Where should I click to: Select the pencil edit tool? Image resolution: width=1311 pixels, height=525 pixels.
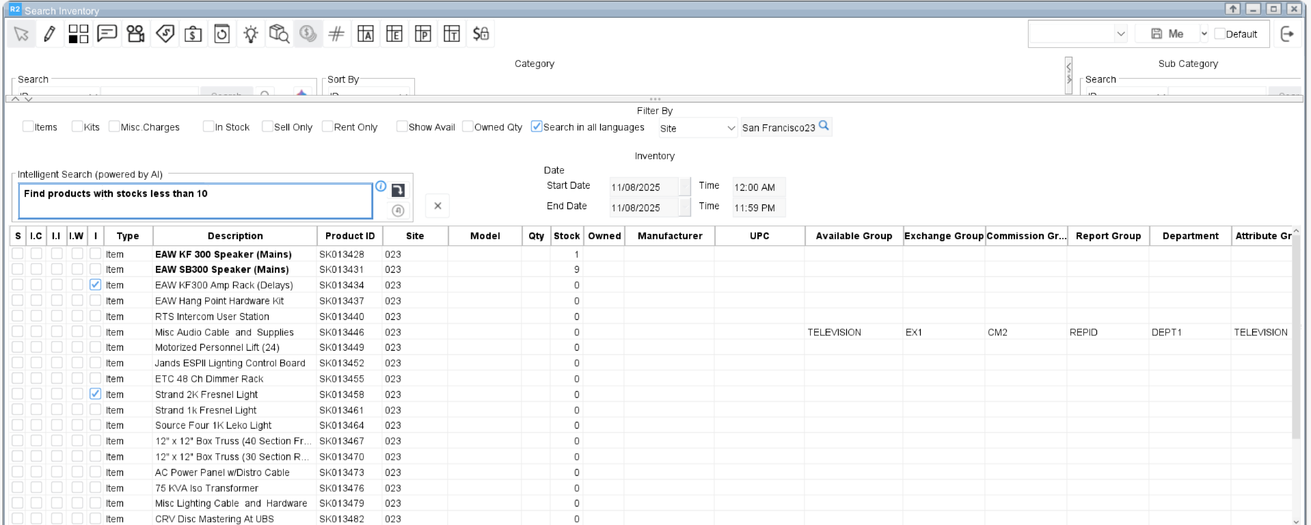(x=50, y=33)
